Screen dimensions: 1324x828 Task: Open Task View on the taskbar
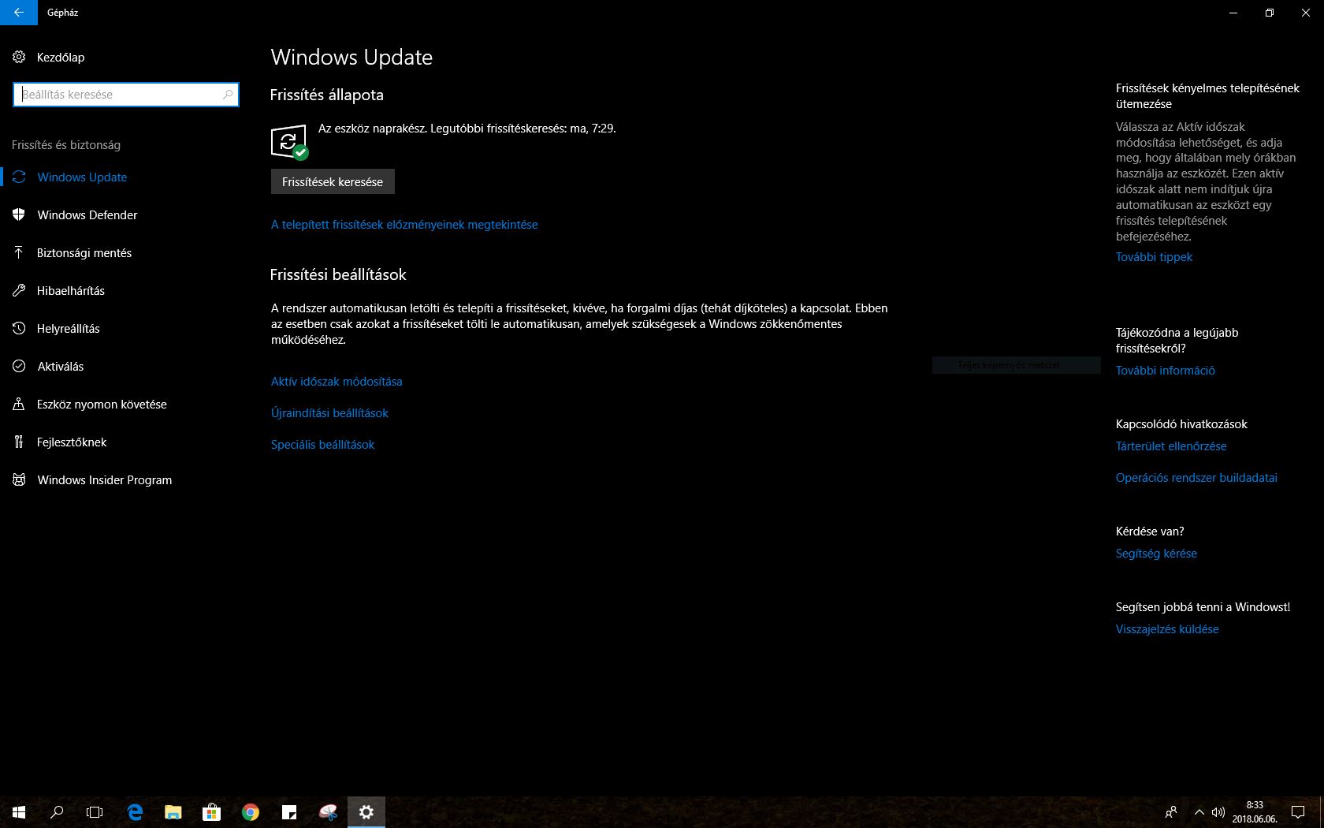[95, 812]
